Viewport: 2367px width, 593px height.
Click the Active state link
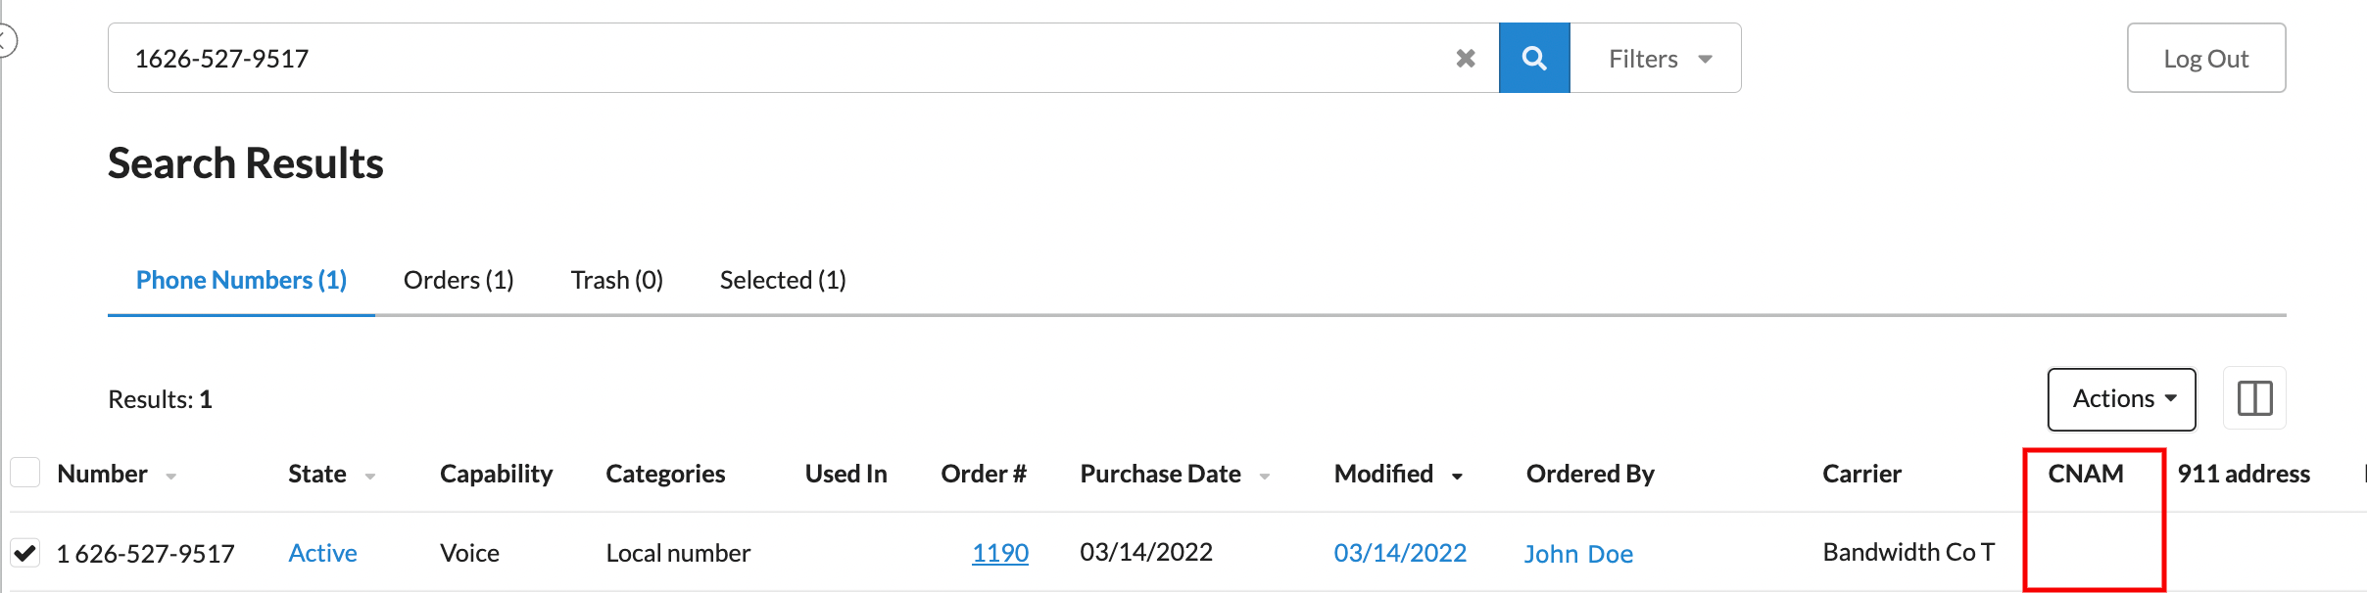(x=322, y=553)
